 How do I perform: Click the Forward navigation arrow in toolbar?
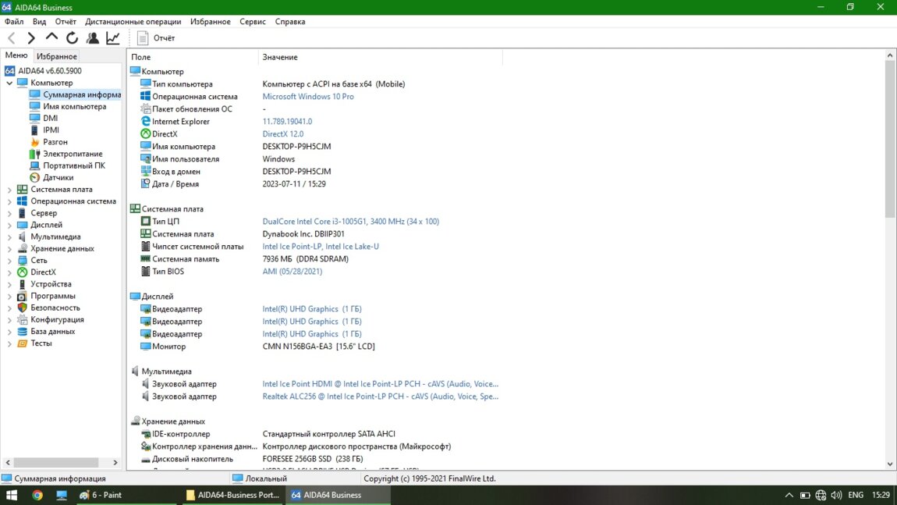(31, 37)
